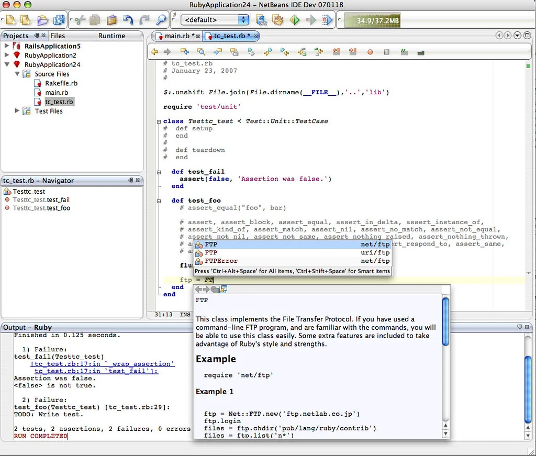Click the Find magnifier icon in main toolbar
This screenshot has width=536, height=456.
[161, 20]
